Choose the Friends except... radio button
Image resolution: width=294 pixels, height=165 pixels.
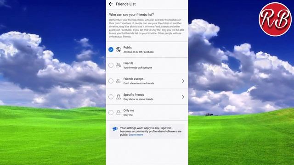[111, 81]
